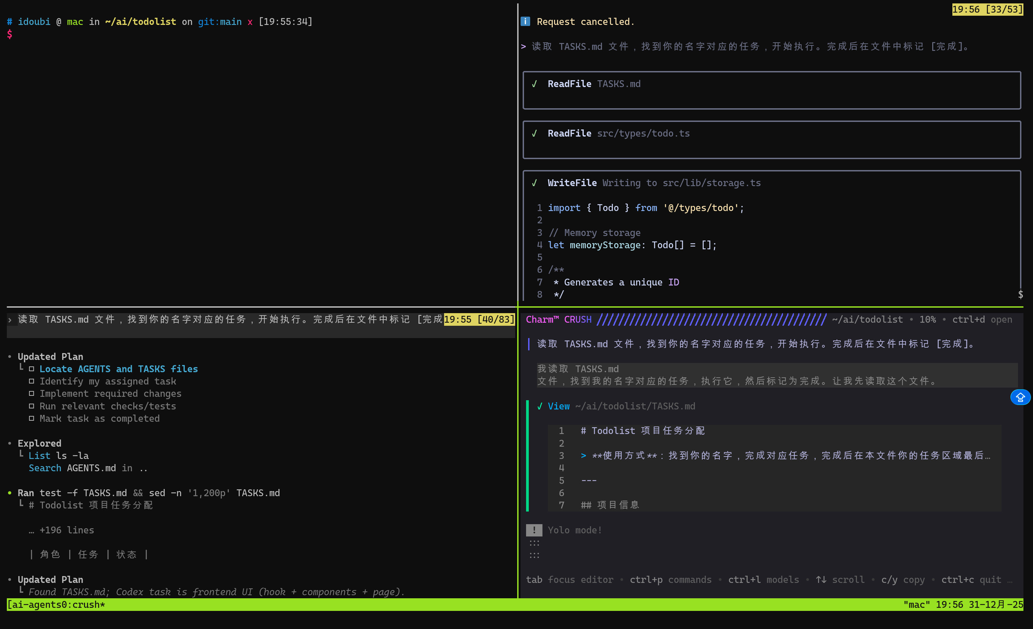Click the checkmark beside ReadFile src/types/todo.ts
1033x629 pixels.
tap(535, 133)
